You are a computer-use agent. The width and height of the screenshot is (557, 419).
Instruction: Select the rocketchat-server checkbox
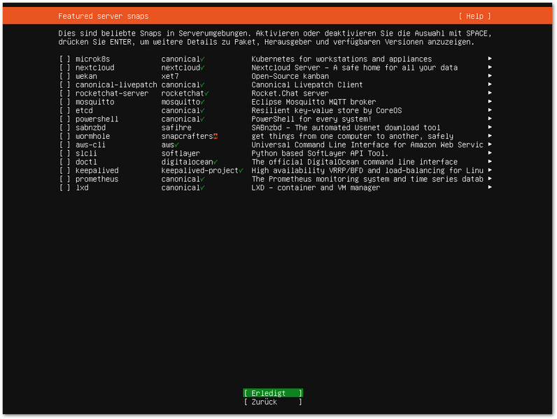point(65,94)
